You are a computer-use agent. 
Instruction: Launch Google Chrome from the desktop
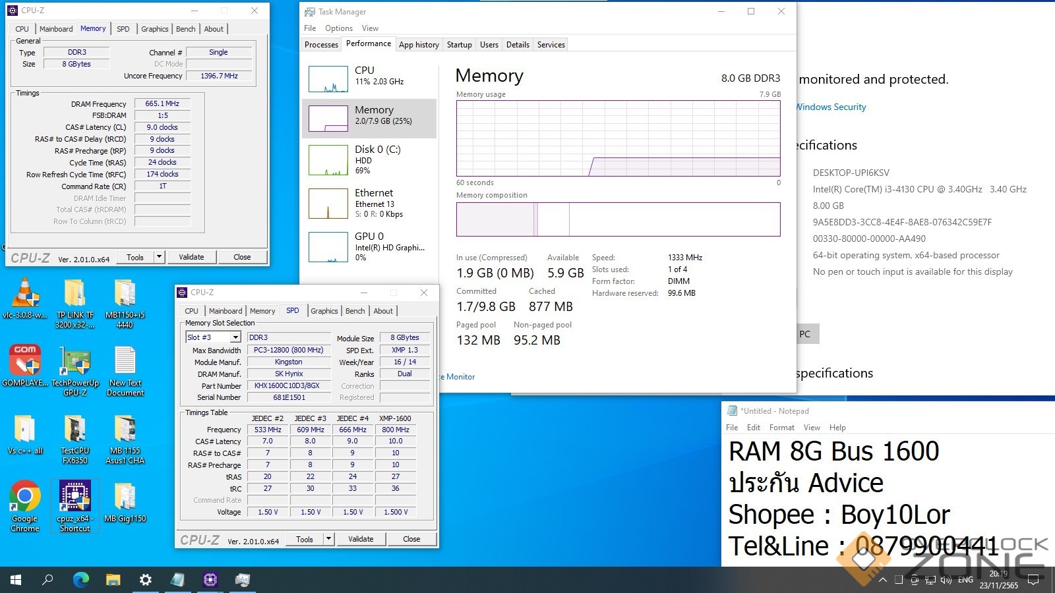pyautogui.click(x=25, y=498)
